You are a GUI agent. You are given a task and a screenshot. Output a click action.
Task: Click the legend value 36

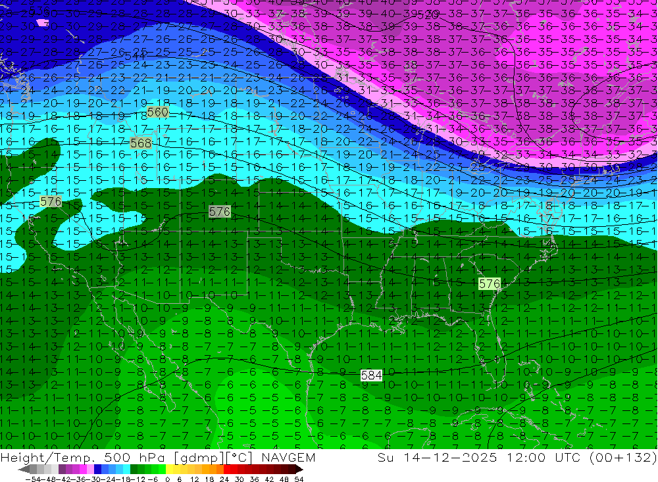pos(254,479)
